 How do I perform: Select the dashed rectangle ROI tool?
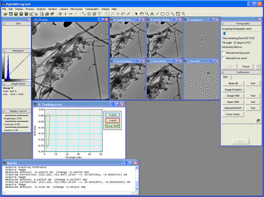(107, 14)
